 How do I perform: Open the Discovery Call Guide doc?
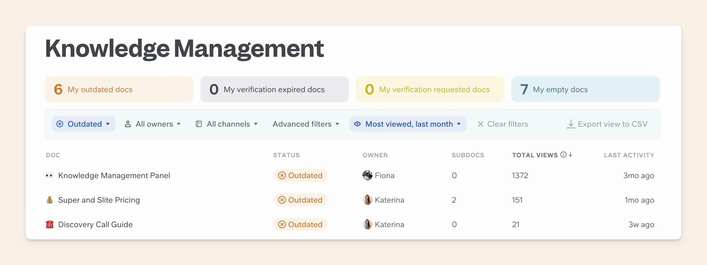click(95, 224)
